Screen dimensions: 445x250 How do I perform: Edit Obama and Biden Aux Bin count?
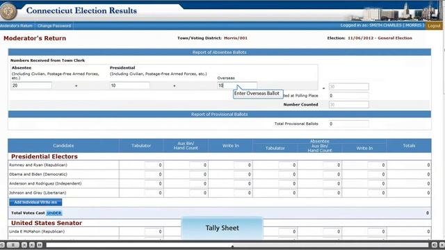pyautogui.click(x=198, y=174)
